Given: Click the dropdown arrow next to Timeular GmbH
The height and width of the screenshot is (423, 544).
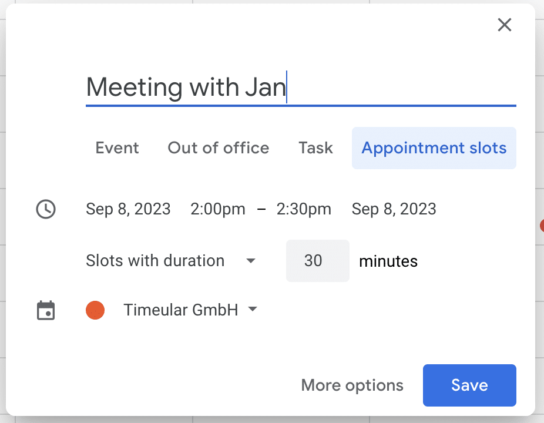Looking at the screenshot, I should (253, 310).
